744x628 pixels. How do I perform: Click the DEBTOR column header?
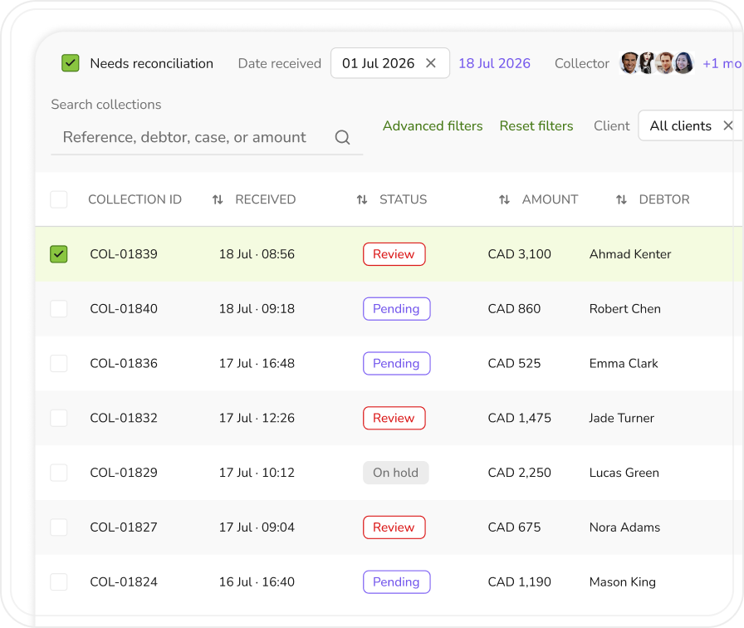pyautogui.click(x=664, y=199)
